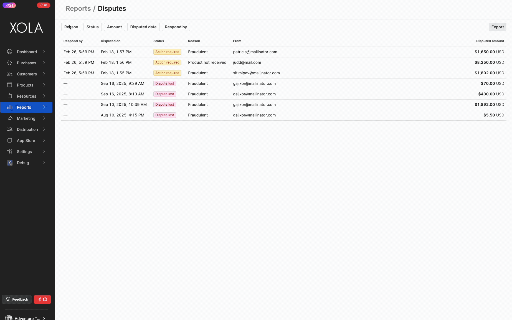Screen dimensions: 512x320
Task: Click the Customers people icon
Action: [x=10, y=74]
